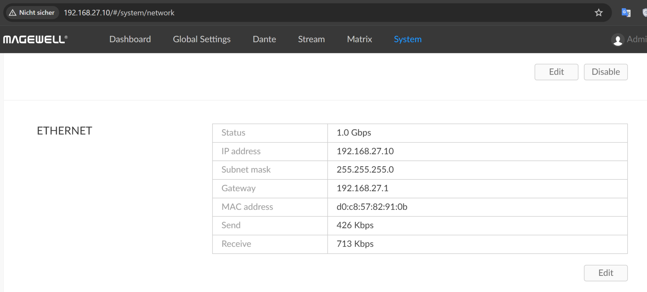Select the System tab
The width and height of the screenshot is (647, 292).
(408, 39)
